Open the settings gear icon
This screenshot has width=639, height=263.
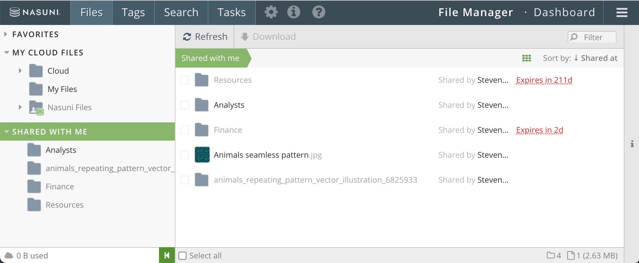pos(271,12)
